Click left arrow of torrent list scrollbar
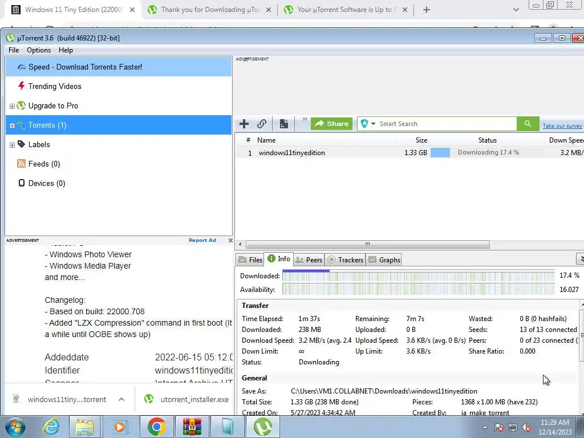This screenshot has height=438, width=584. (x=240, y=244)
